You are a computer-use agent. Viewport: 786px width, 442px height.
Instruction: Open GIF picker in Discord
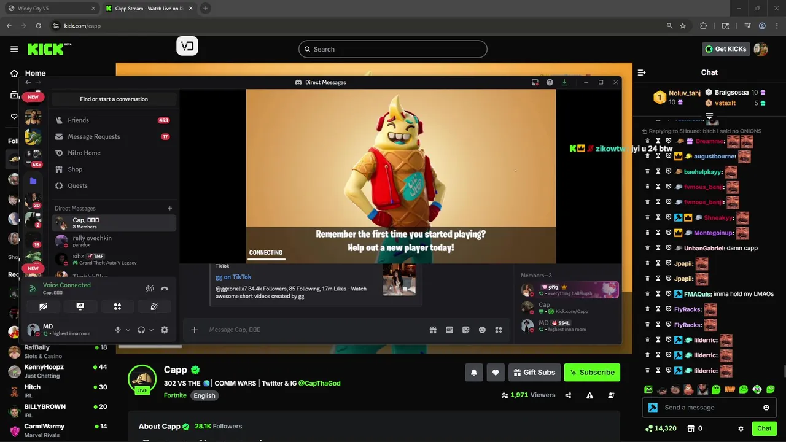(449, 330)
